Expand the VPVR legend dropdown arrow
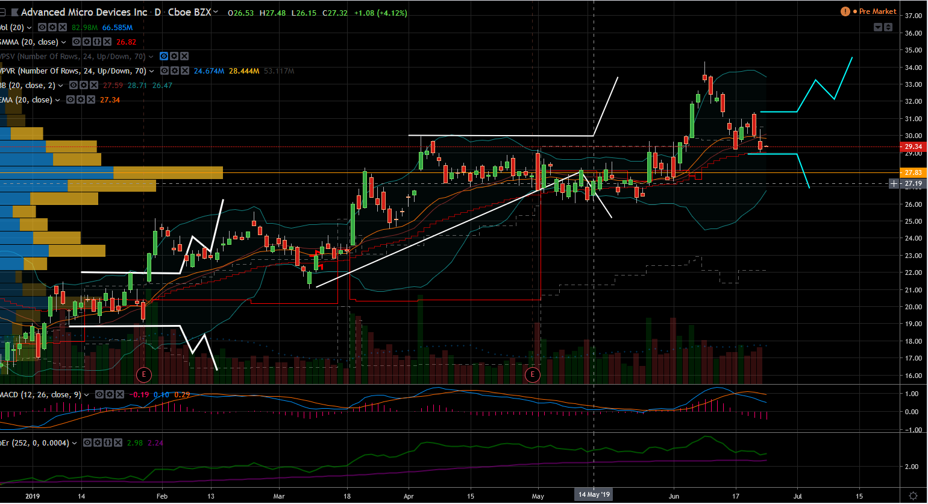 point(151,71)
